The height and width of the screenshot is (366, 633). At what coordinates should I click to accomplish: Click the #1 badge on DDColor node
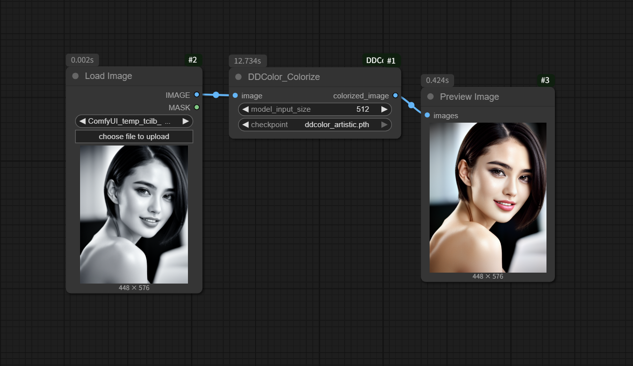click(391, 61)
